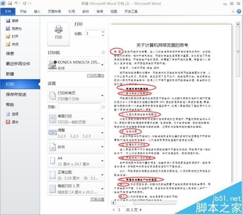
Task: Click the large Print button with printer icon
Action: (58, 34)
